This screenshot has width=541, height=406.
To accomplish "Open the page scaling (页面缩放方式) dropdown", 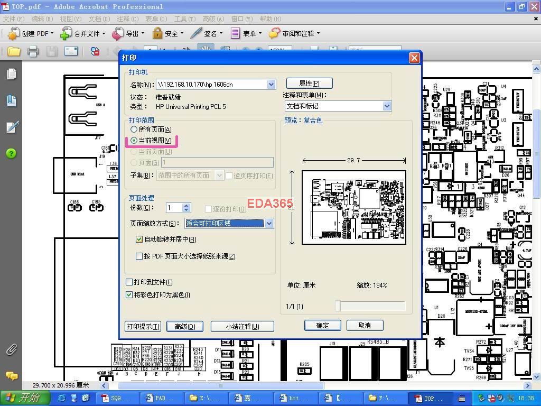I will 269,224.
